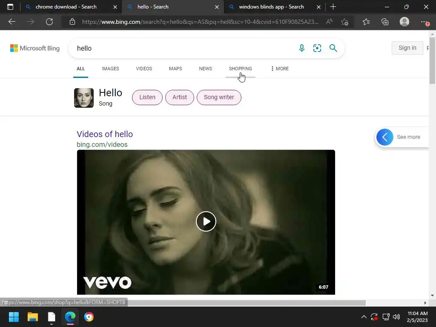This screenshot has width=436, height=327.
Task: Click the address bar URL
Action: (x=200, y=22)
